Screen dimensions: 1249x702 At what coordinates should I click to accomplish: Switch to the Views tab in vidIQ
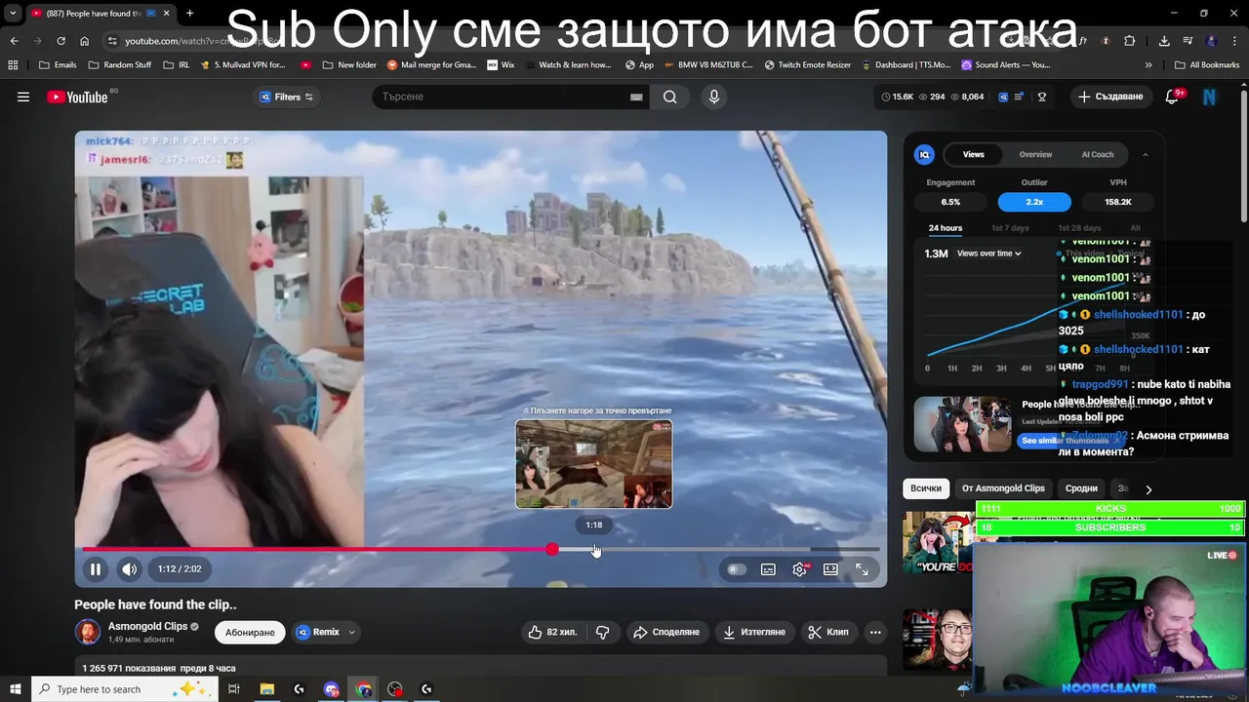point(974,154)
